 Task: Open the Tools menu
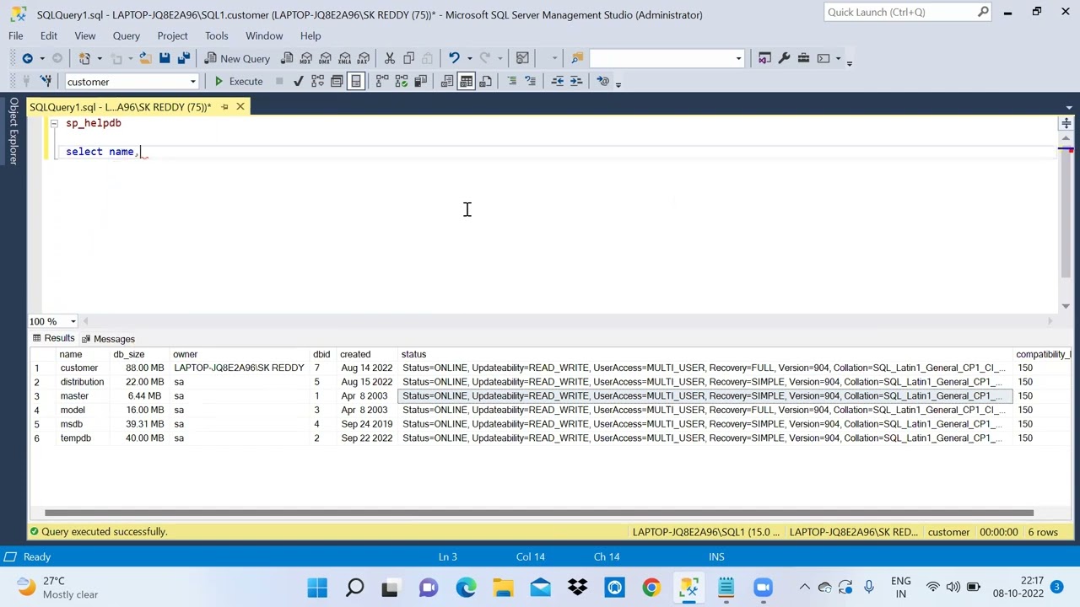[217, 35]
